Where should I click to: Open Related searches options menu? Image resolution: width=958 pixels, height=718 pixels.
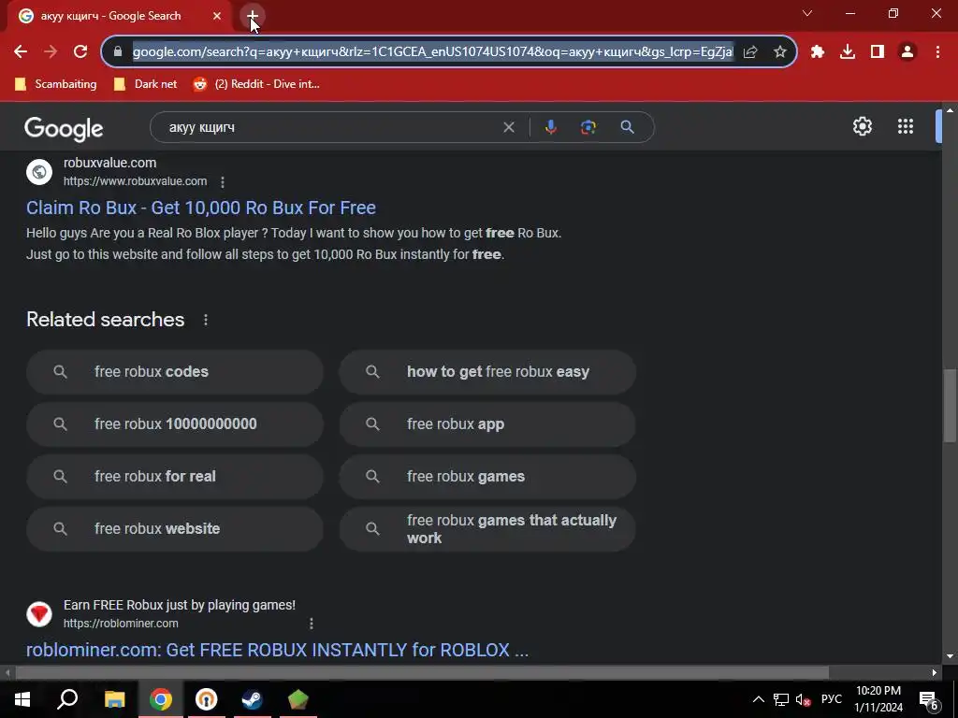[x=206, y=320]
